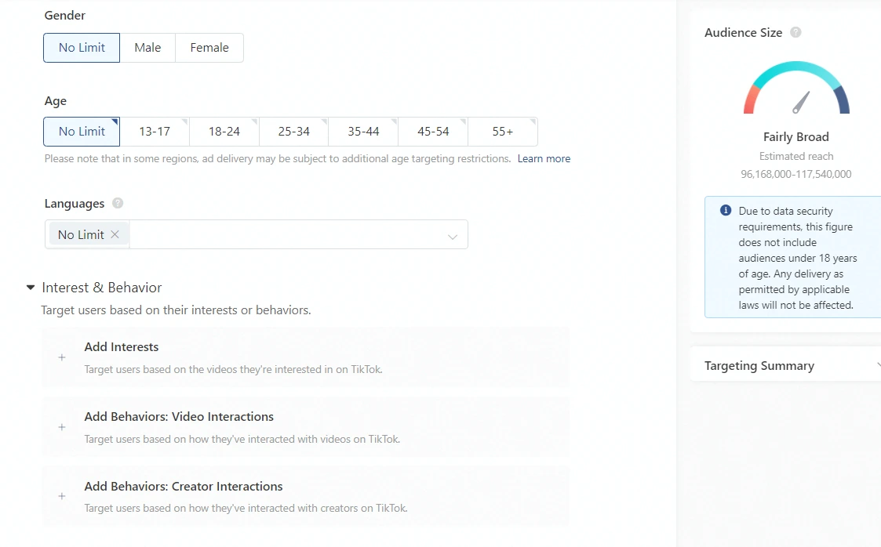Select Female gender option
881x547 pixels.
(x=209, y=48)
